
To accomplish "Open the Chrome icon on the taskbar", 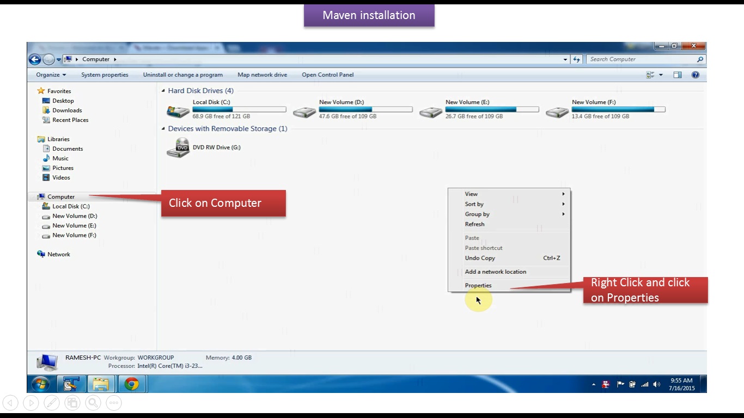I will [x=131, y=384].
